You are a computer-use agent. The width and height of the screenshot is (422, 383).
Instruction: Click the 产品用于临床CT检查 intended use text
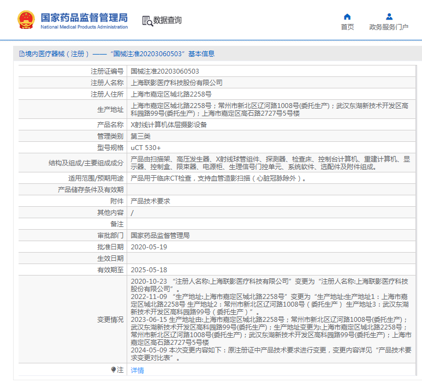click(x=218, y=178)
